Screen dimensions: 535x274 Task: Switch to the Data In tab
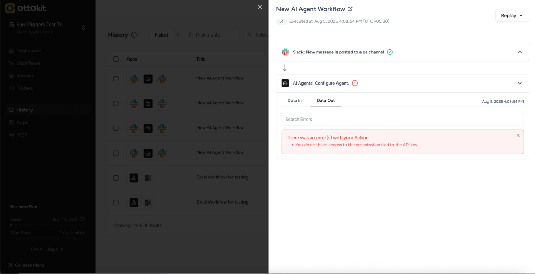point(295,100)
